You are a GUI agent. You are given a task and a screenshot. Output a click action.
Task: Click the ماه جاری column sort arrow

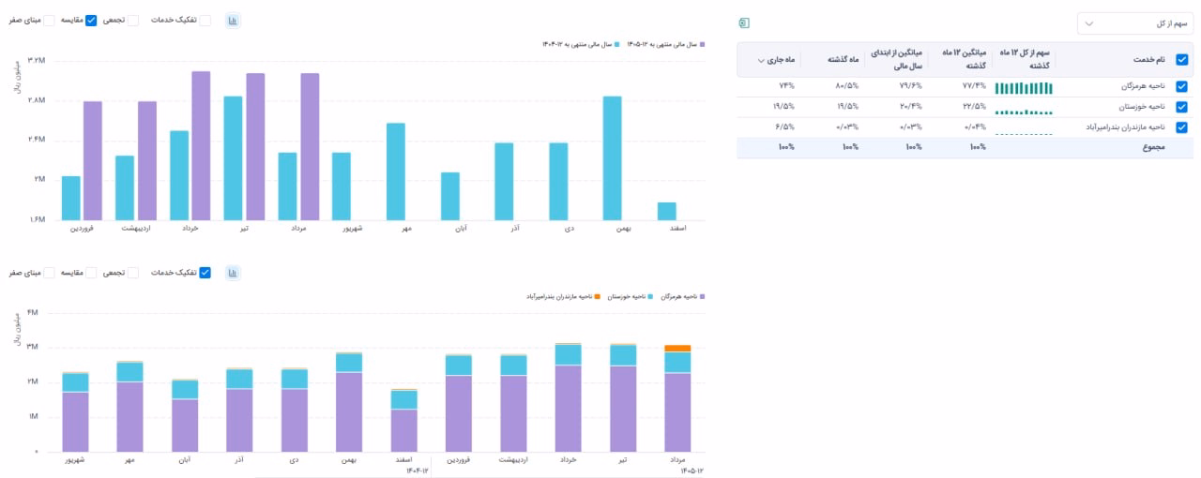761,60
